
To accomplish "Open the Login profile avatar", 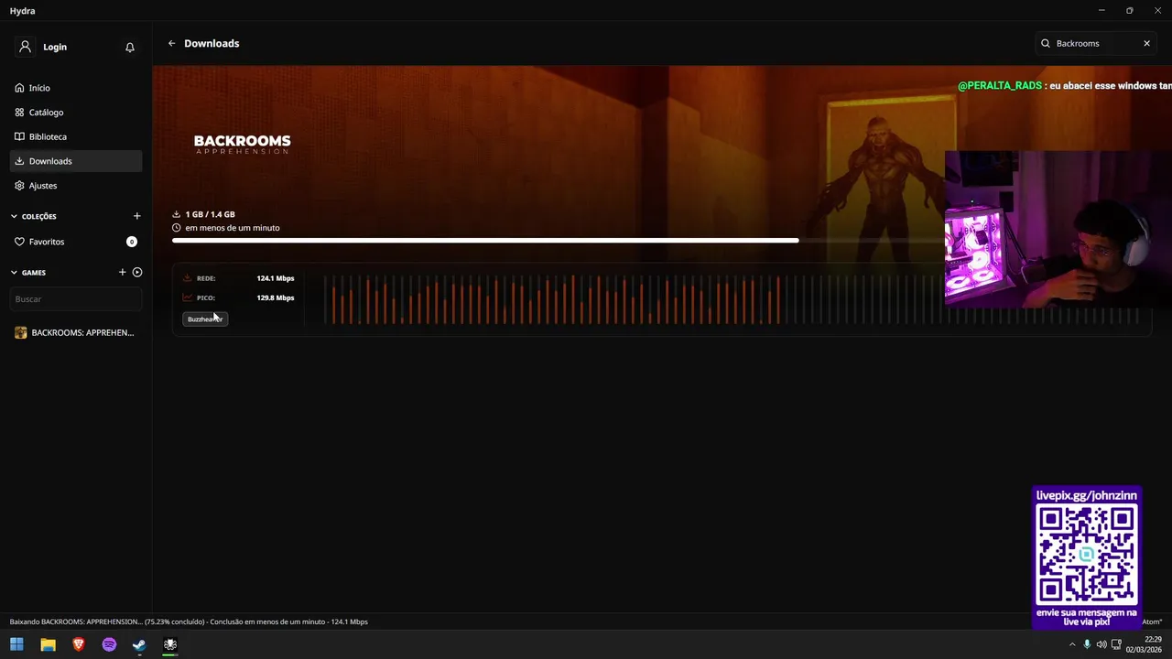I will 25,47.
